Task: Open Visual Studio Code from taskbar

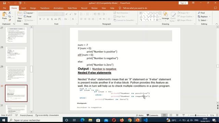Action: [x=145, y=120]
